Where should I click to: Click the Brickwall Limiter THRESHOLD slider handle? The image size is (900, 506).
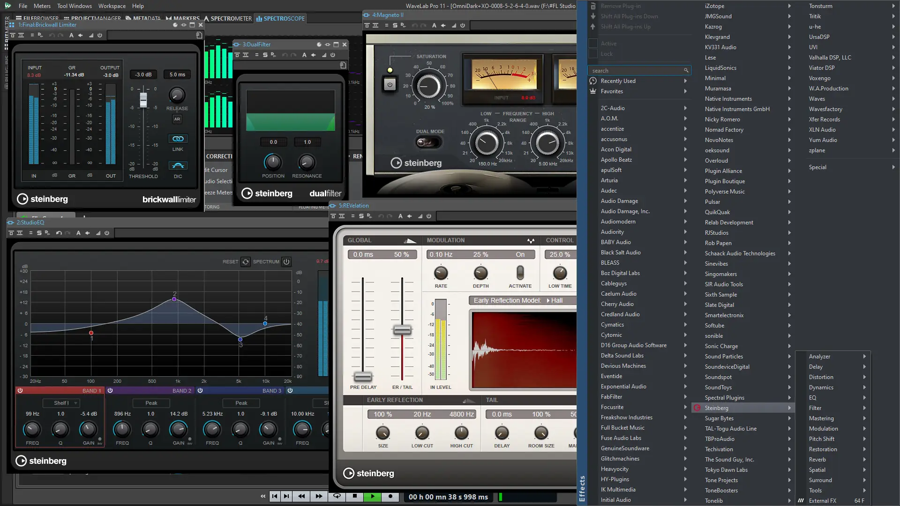click(x=143, y=99)
